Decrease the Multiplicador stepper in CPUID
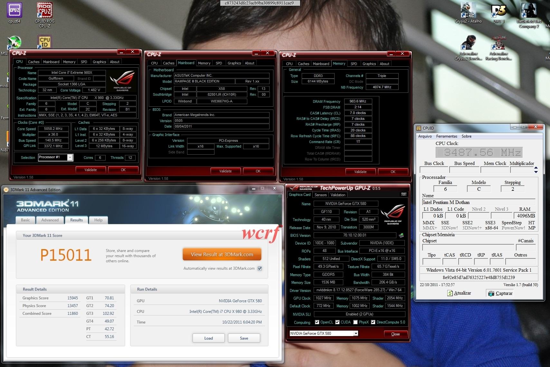Image resolution: width=550 pixels, height=367 pixels. click(x=536, y=172)
